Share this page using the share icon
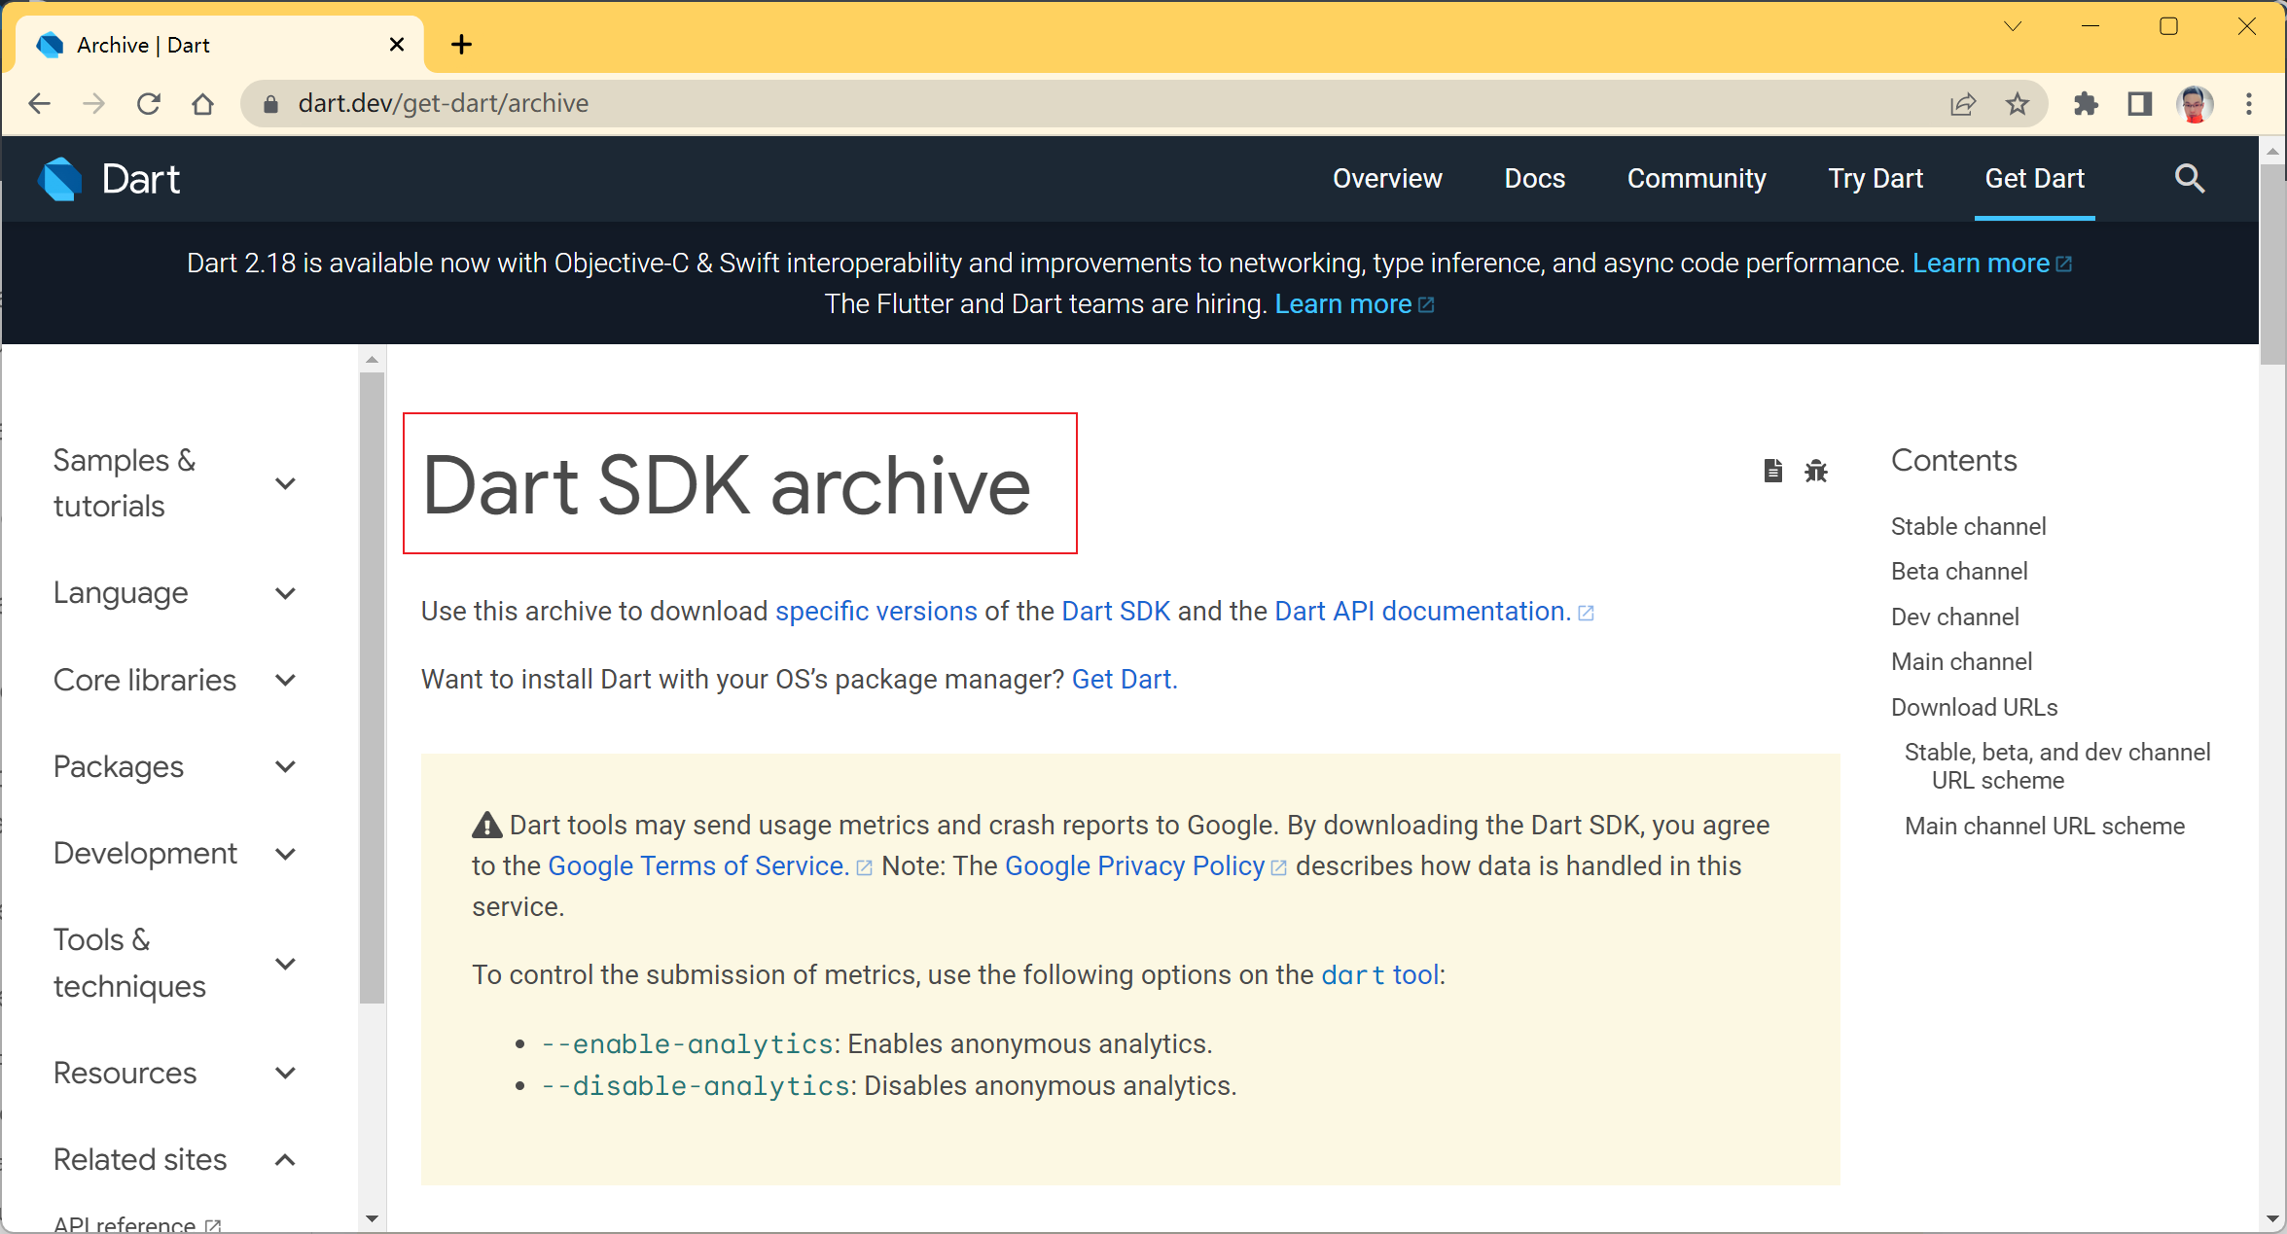This screenshot has height=1234, width=2287. [x=1962, y=104]
